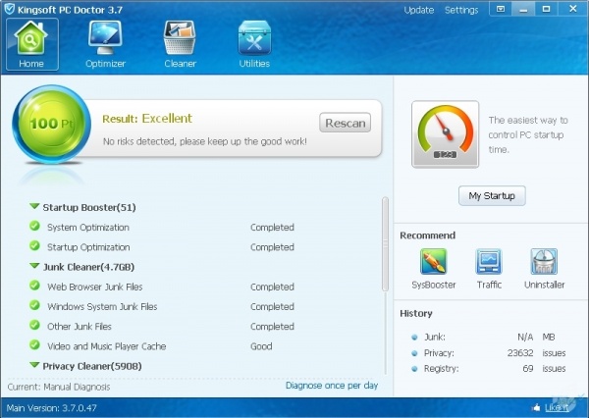Screen dimensions: 589x418
Task: Switch to the Optimizer tab
Action: (105, 44)
